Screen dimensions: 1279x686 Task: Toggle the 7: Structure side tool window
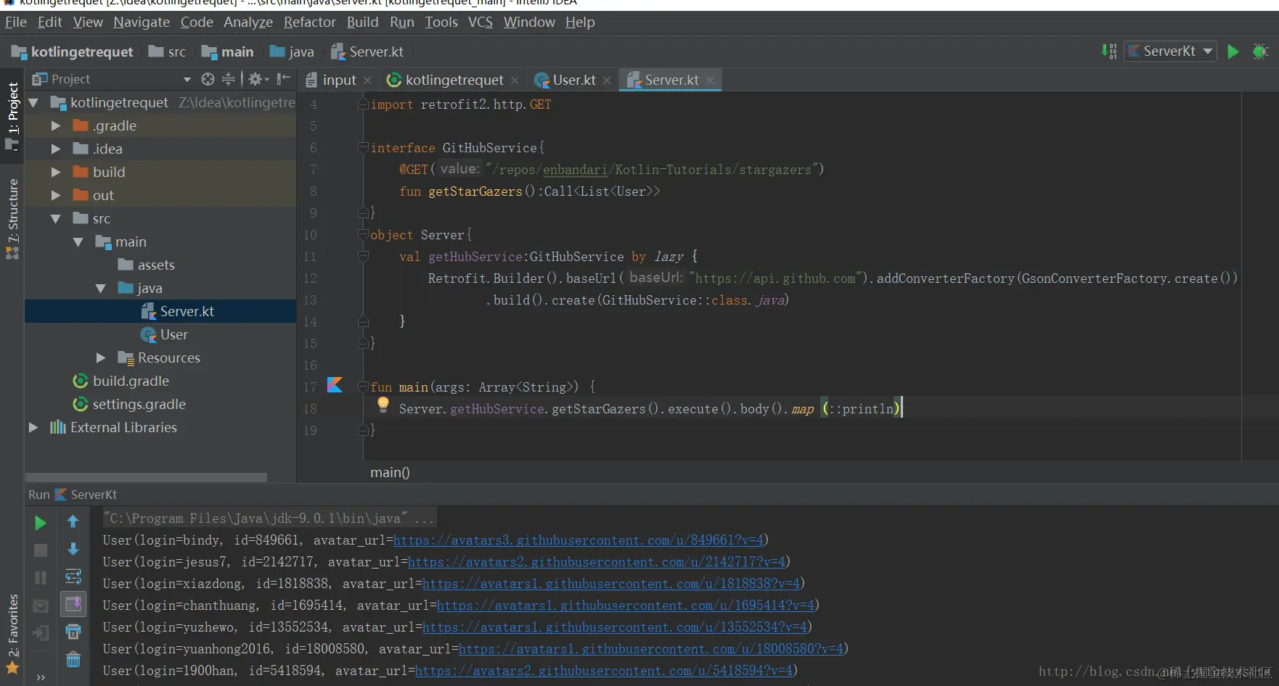[12, 218]
